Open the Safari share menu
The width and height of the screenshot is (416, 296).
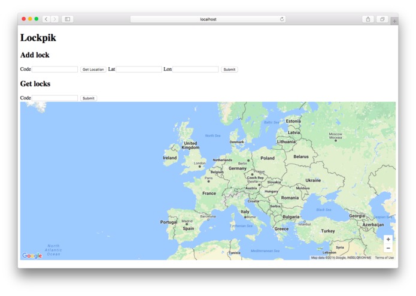click(368, 19)
